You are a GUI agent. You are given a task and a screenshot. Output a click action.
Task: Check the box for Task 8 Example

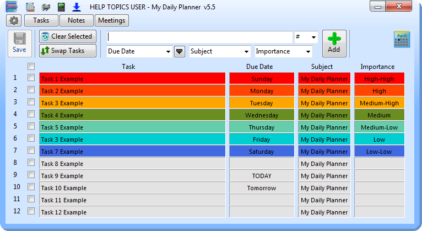pyautogui.click(x=31, y=162)
